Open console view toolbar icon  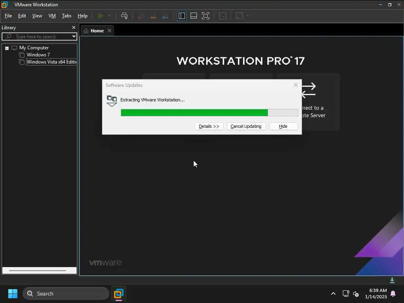pos(223,16)
